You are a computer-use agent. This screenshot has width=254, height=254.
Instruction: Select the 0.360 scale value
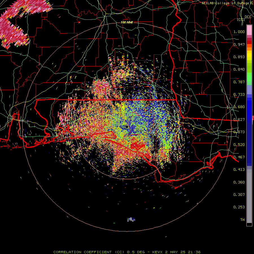[239, 182]
